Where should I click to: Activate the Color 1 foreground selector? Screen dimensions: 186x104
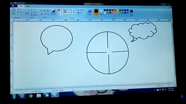[96, 12]
